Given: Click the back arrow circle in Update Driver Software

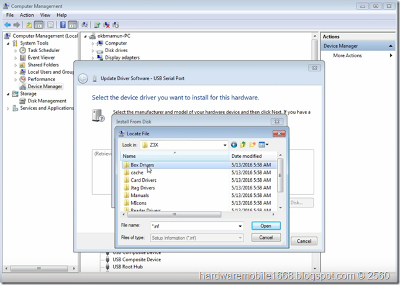Looking at the screenshot, I should pos(83,78).
